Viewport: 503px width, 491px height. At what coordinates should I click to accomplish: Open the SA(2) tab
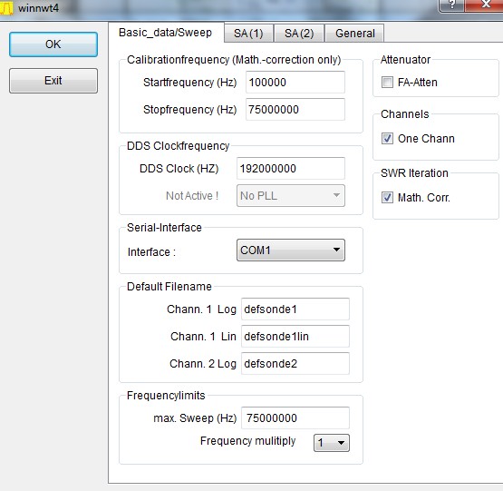299,34
